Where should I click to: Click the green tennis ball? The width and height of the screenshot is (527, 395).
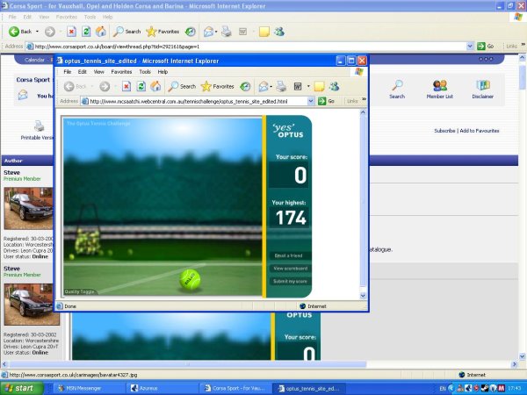tap(190, 280)
